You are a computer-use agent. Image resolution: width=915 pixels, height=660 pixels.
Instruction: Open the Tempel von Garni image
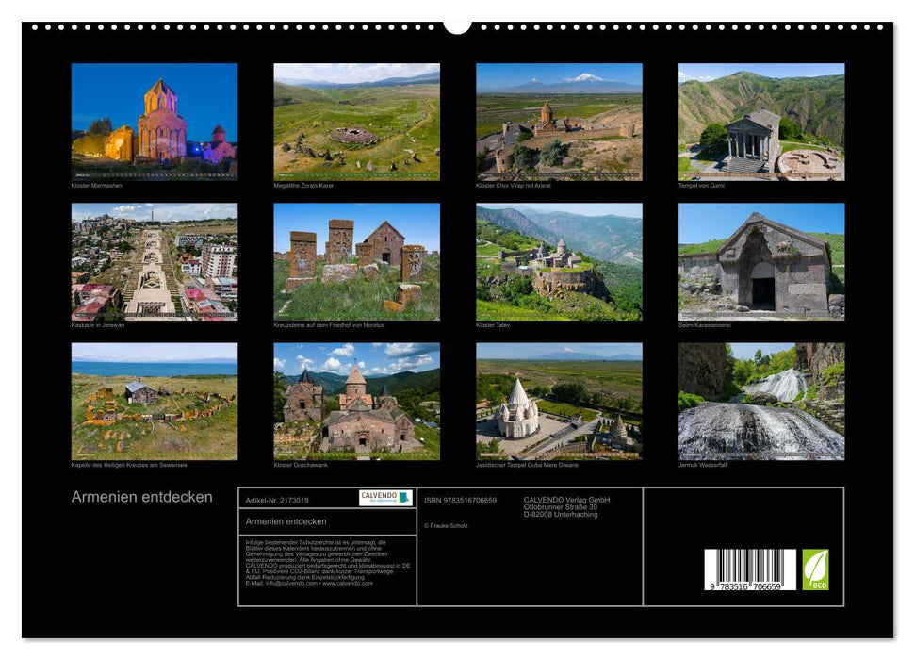click(759, 121)
